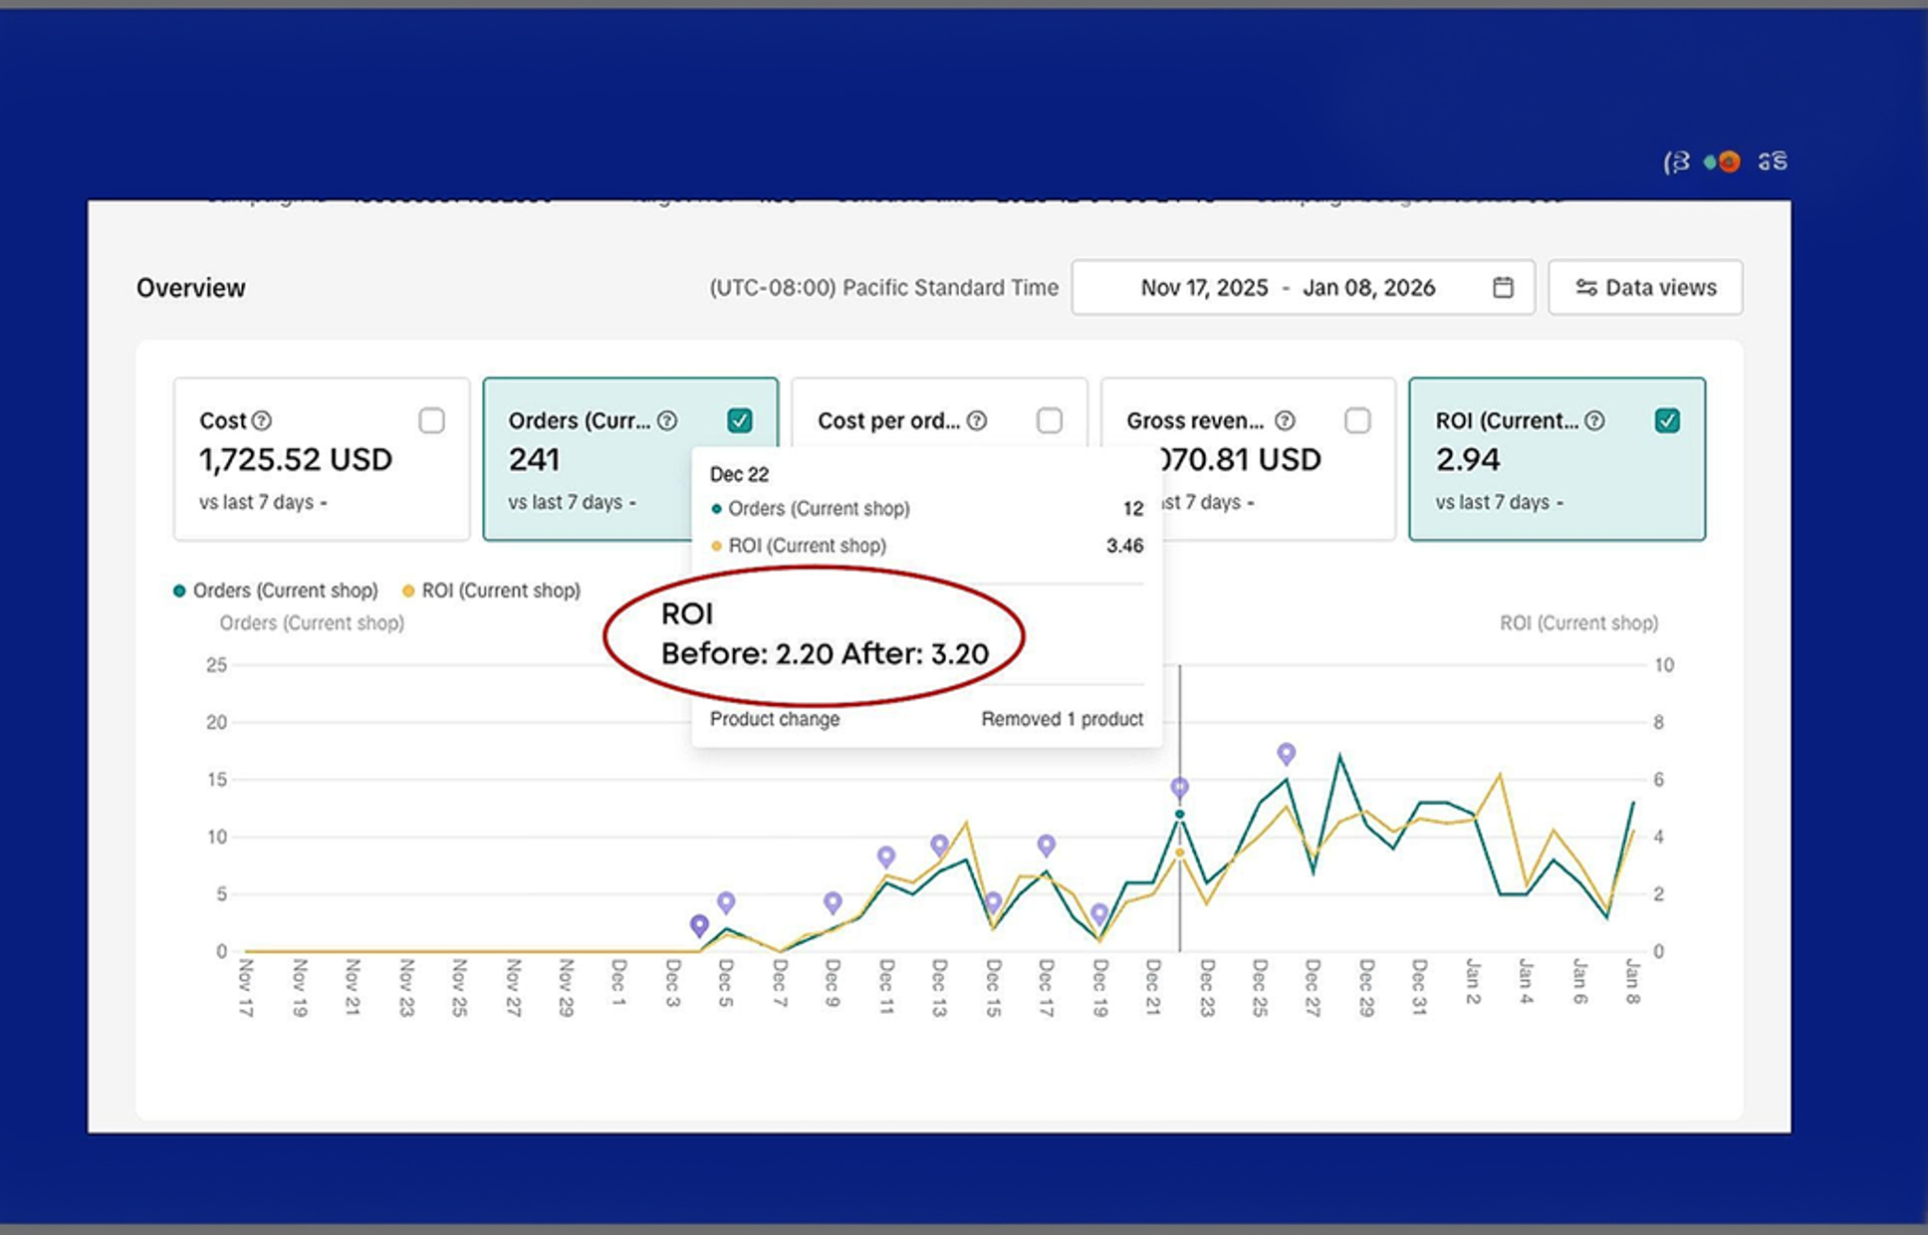Uncheck the Orders (Current shop) checkbox
1928x1235 pixels.
coord(739,420)
